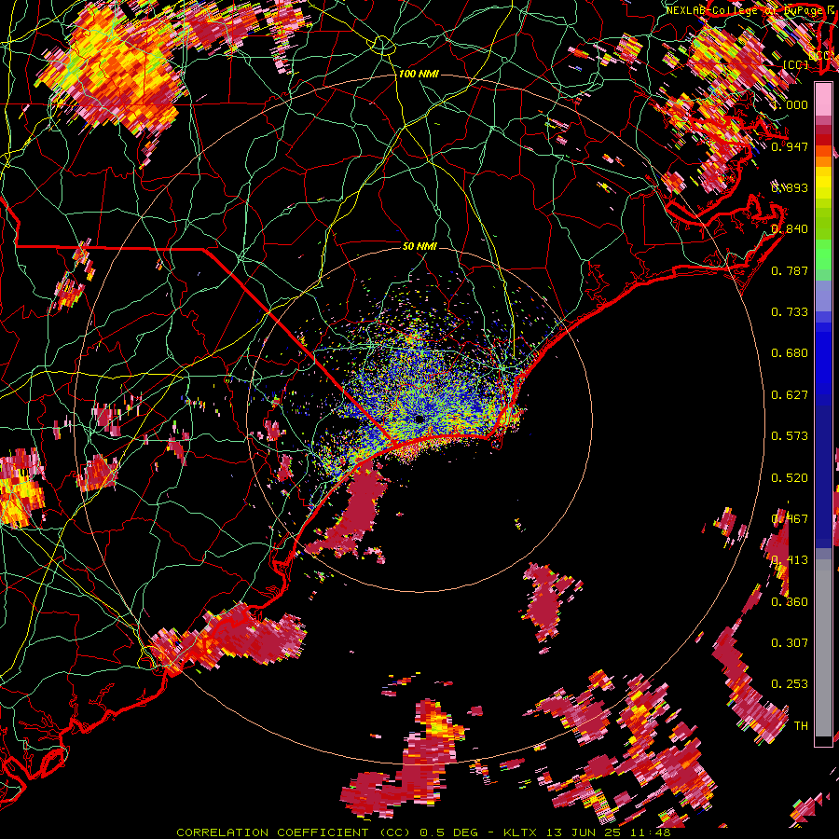Click the 0.413 scale value
Image resolution: width=839 pixels, height=839 pixels.
point(790,559)
